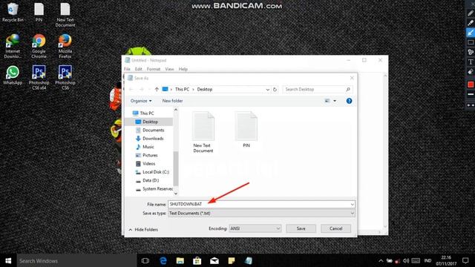The height and width of the screenshot is (267, 475).
Task: Open File Explorer from taskbar
Action: pos(180,260)
